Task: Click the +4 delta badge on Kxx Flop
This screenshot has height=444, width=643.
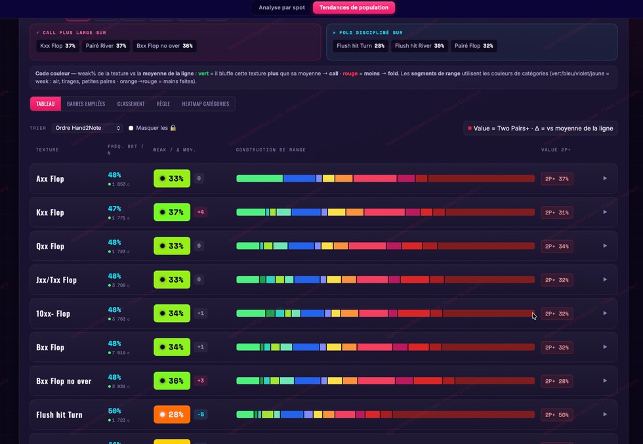Action: (x=201, y=212)
